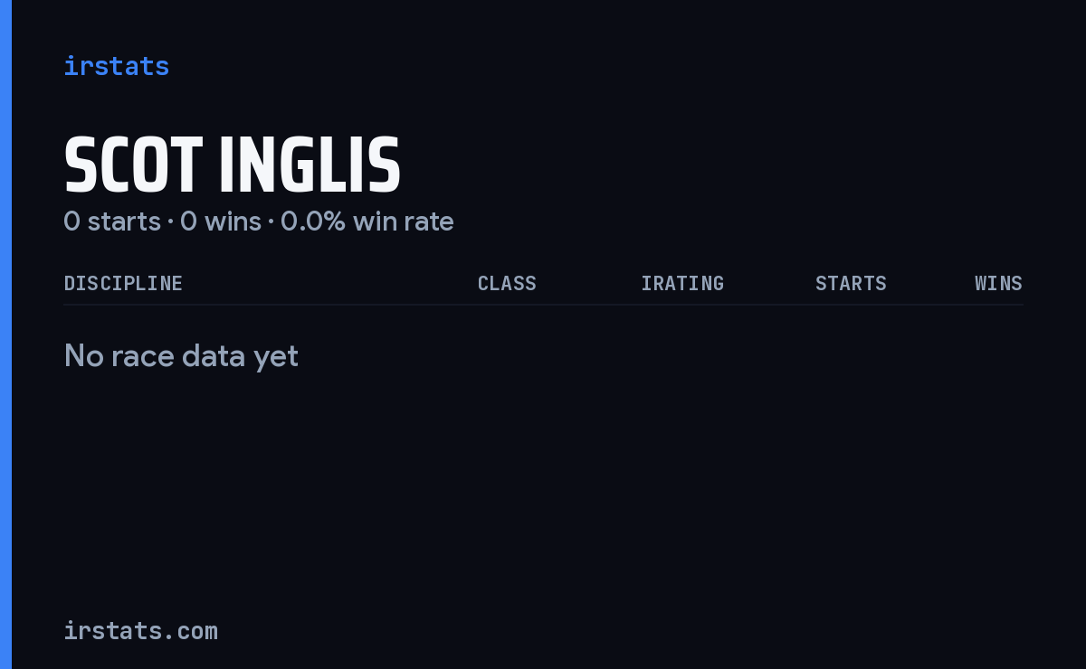Click the dot separator after "0 wins"
Screen dimensions: 1086x669
click(271, 222)
